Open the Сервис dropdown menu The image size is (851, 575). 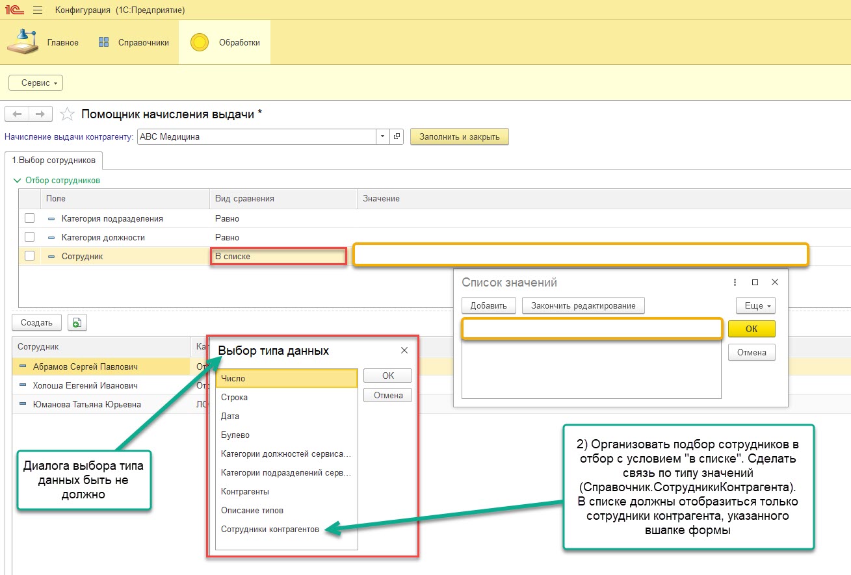(36, 83)
